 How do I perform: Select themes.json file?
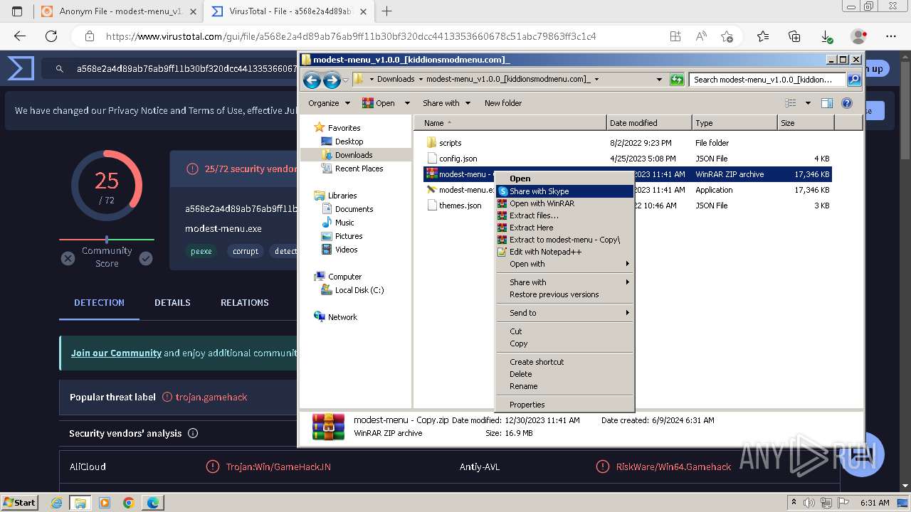(454, 206)
